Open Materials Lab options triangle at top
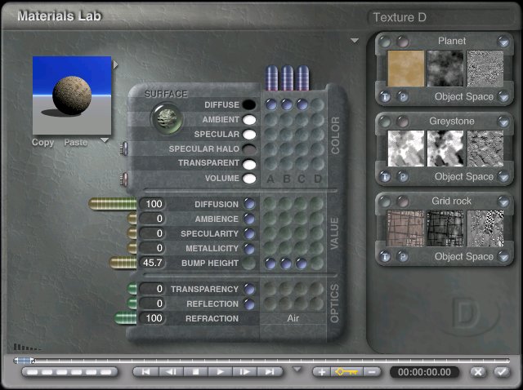The width and height of the screenshot is (523, 390). (x=355, y=41)
